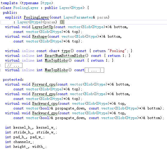Image resolution: width=167 pixels, height=149 pixels.
Task: Click the Reshape function name
Action: click(x=40, y=37)
